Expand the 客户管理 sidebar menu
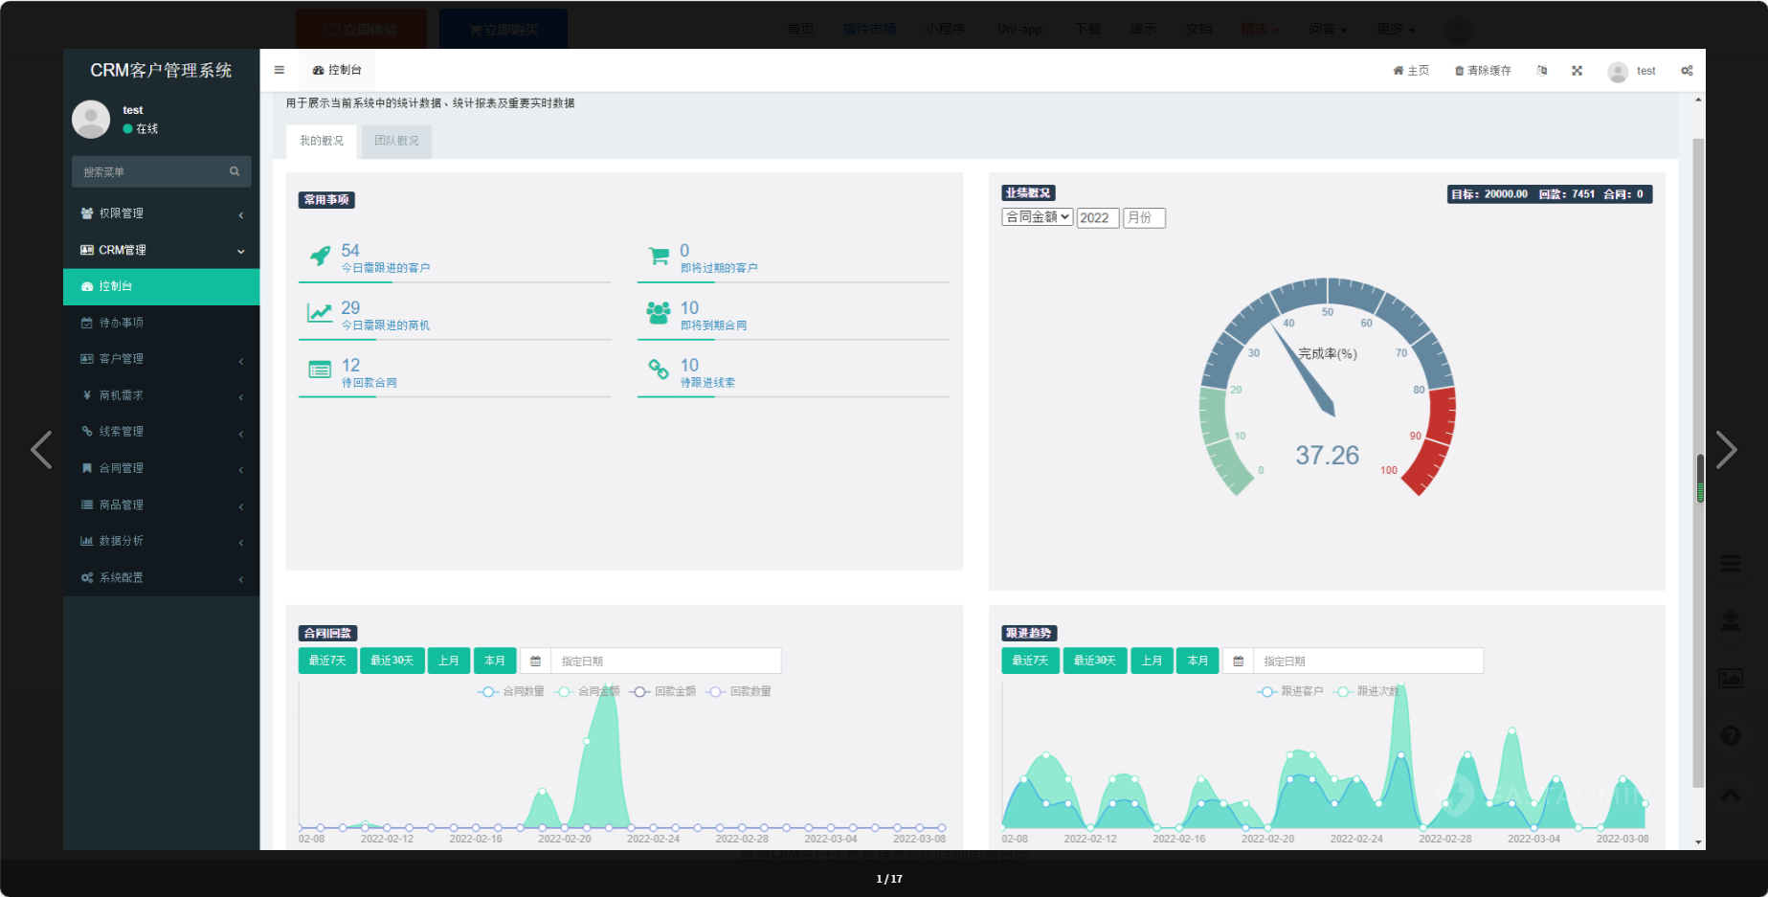The height and width of the screenshot is (897, 1768). [161, 359]
